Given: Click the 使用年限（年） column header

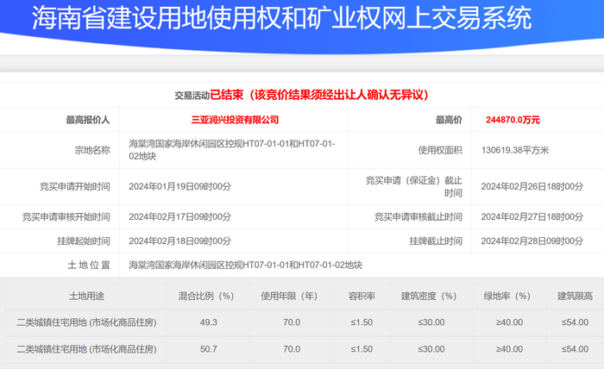Looking at the screenshot, I should pyautogui.click(x=289, y=296).
